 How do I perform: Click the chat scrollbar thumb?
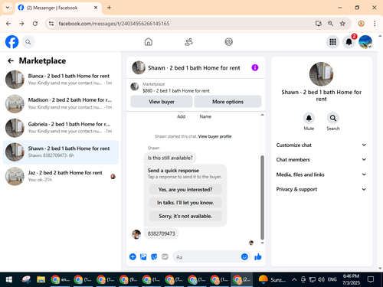click(x=262, y=197)
